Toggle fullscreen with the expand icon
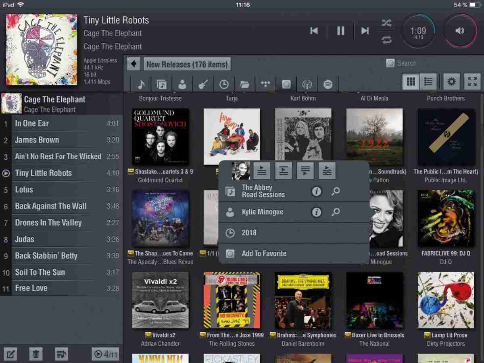The height and width of the screenshot is (363, 484). (472, 82)
